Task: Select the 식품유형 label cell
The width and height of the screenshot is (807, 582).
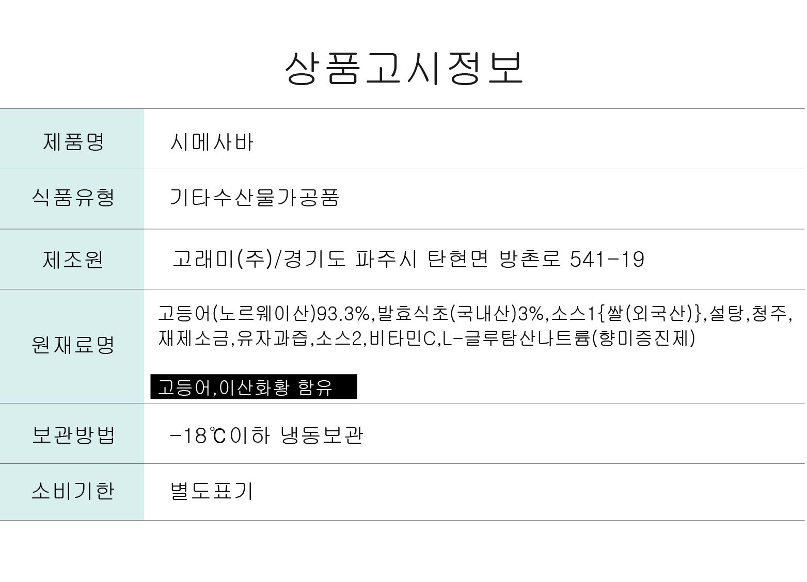Action: click(x=73, y=198)
